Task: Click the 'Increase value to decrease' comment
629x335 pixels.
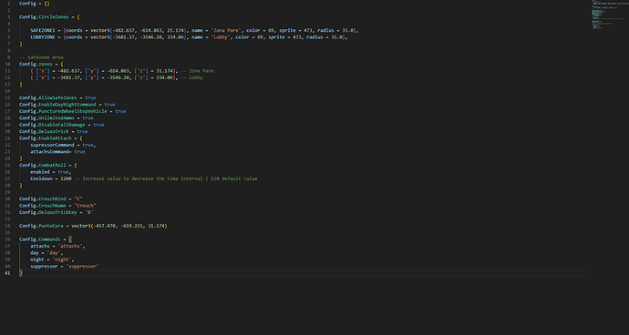Action: pos(166,178)
